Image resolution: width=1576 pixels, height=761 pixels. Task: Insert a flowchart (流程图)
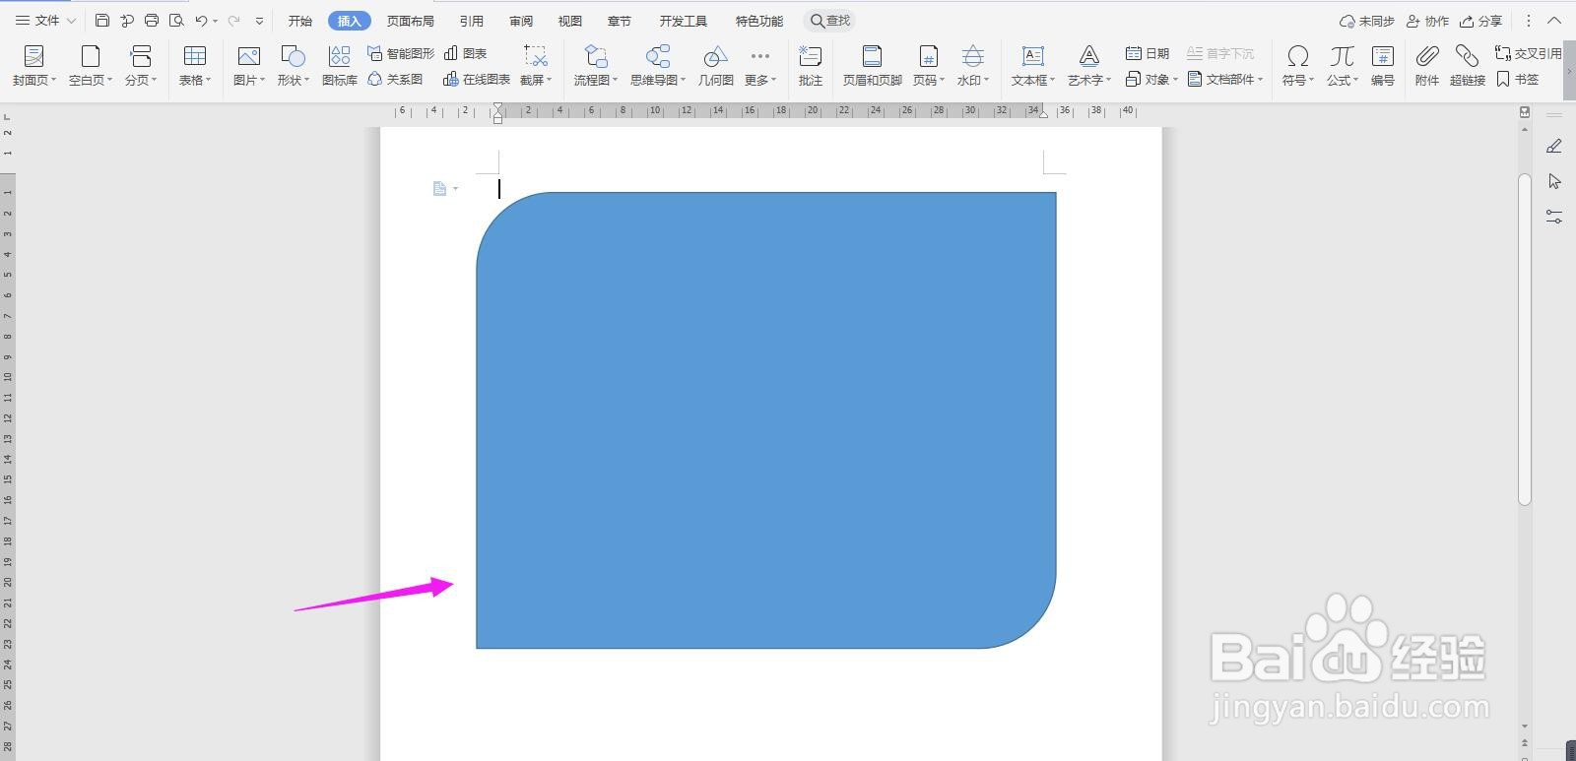(596, 66)
